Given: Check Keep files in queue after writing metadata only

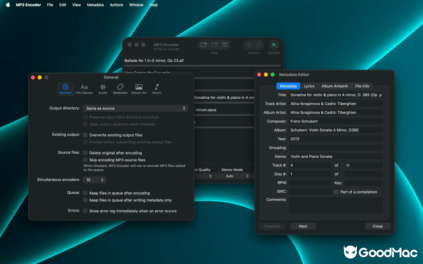Looking at the screenshot, I should click(86, 200).
